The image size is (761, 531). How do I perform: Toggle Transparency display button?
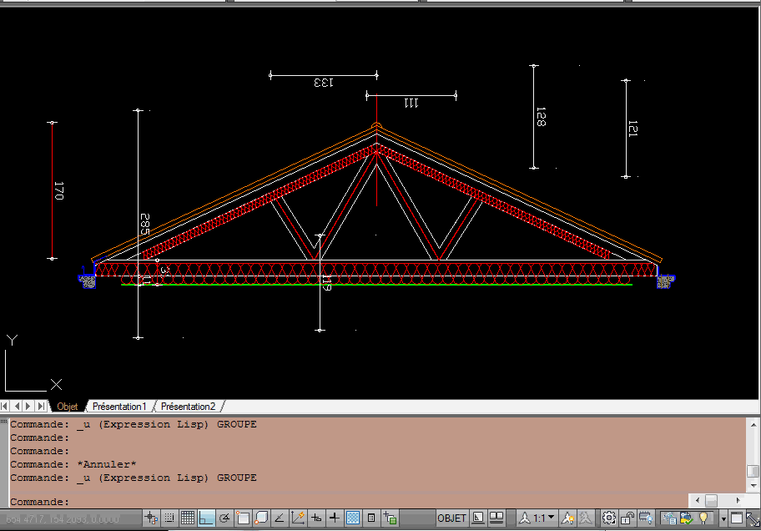click(x=353, y=518)
